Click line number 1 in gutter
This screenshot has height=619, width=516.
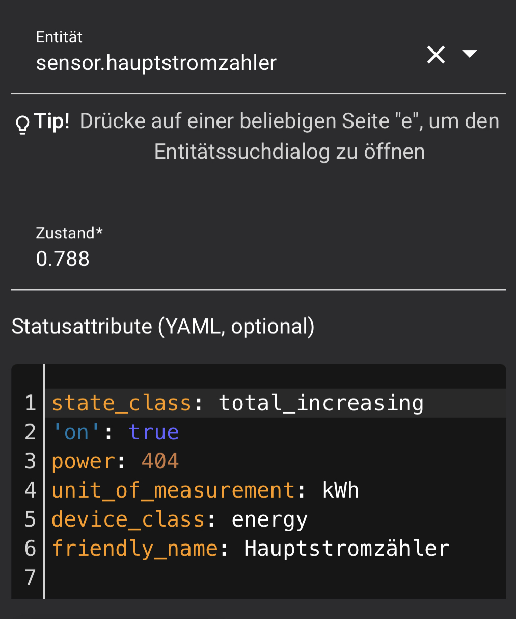pyautogui.click(x=30, y=403)
